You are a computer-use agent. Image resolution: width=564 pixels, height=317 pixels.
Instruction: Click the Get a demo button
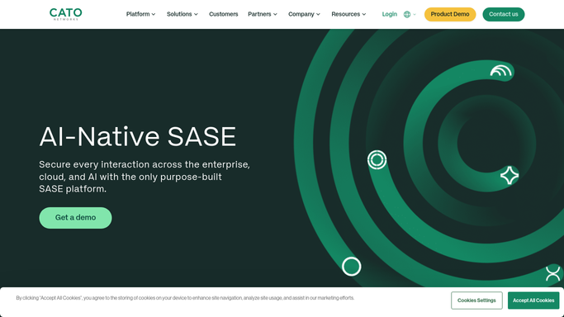75,218
